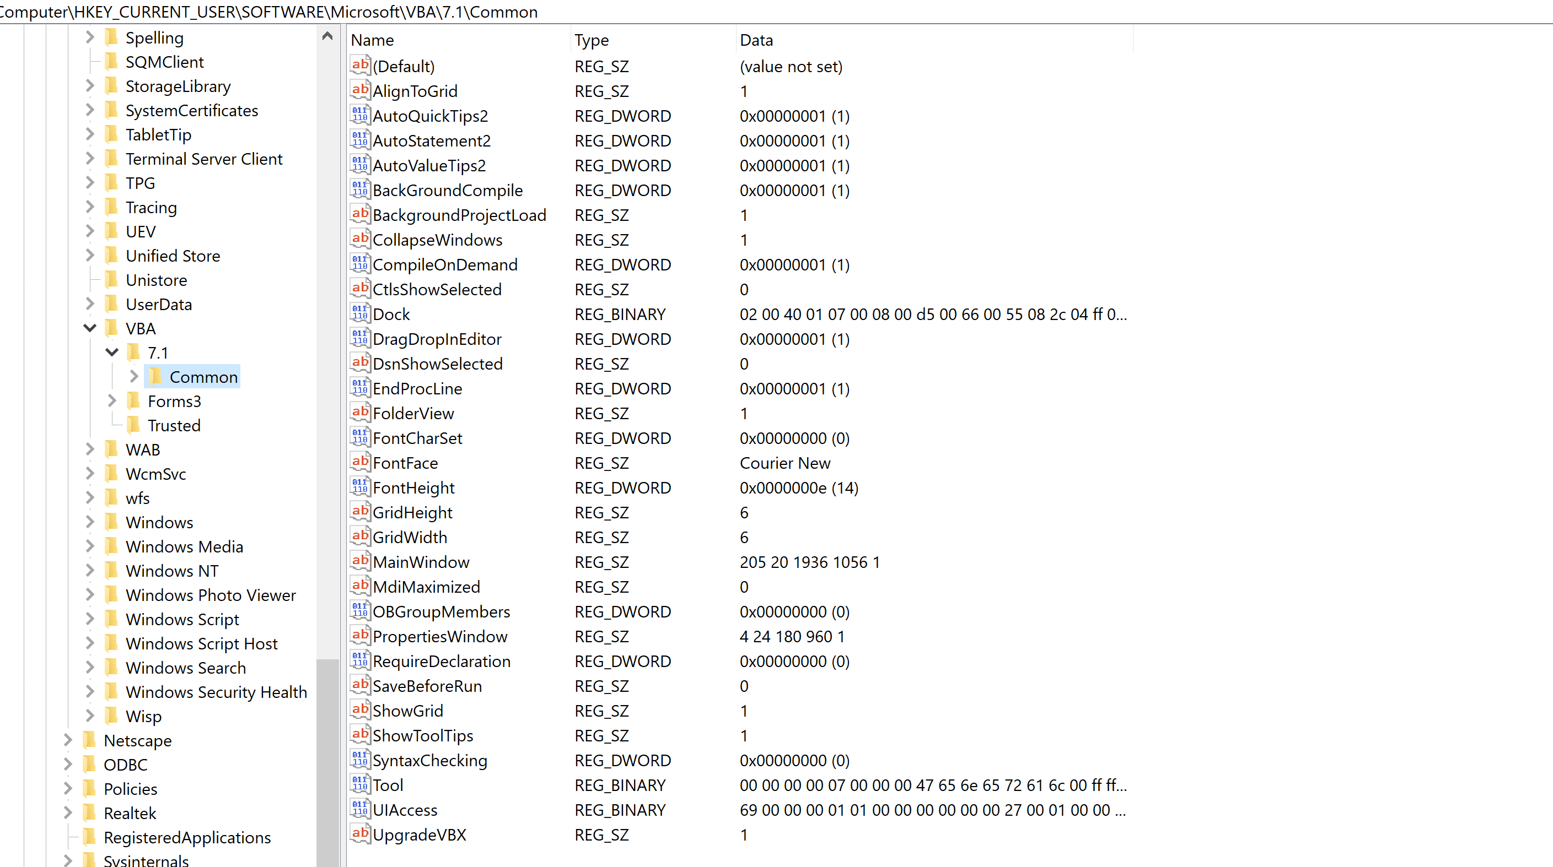Viewport: 1553px width, 867px height.
Task: Click the REG_BINARY icon next to Dock
Action: coord(360,313)
